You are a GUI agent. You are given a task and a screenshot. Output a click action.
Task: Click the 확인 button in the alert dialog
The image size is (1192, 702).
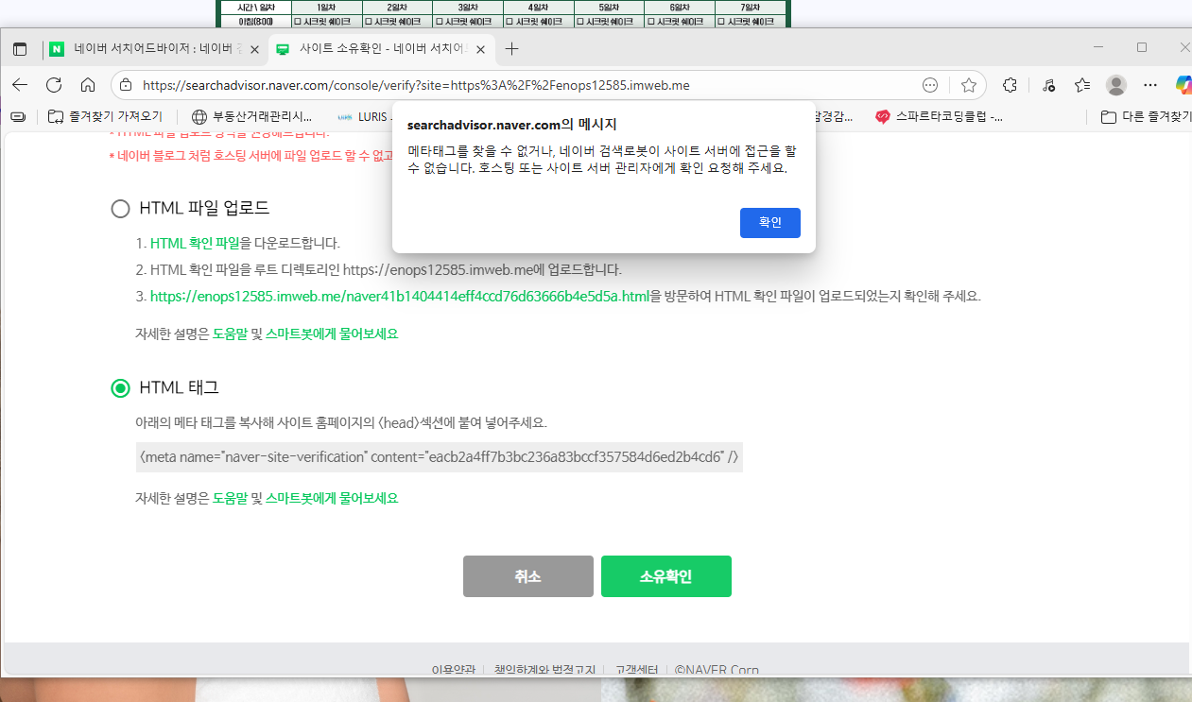coord(770,223)
